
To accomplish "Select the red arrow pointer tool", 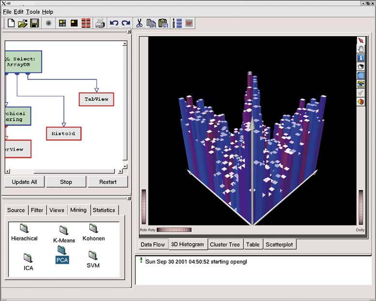I will click(361, 41).
